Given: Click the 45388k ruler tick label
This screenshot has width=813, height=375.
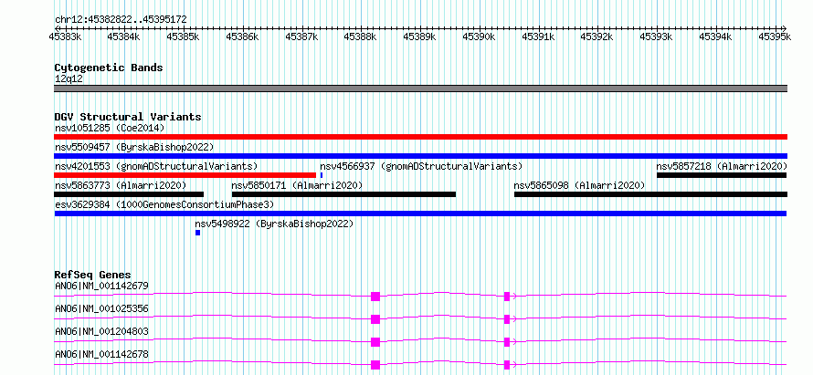Looking at the screenshot, I should pyautogui.click(x=361, y=36).
